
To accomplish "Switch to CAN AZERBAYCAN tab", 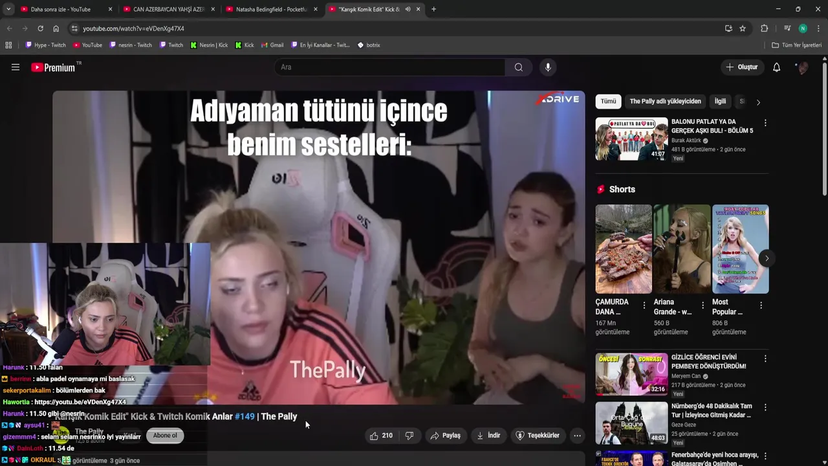I will pyautogui.click(x=169, y=9).
